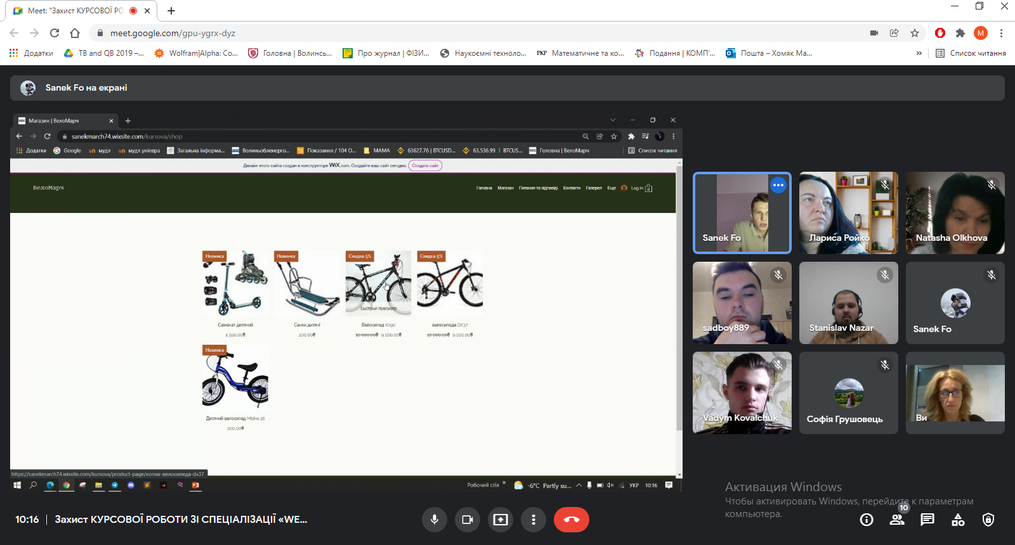Mute the microphone in Meet
Viewport: 1015px width, 545px height.
click(435, 520)
